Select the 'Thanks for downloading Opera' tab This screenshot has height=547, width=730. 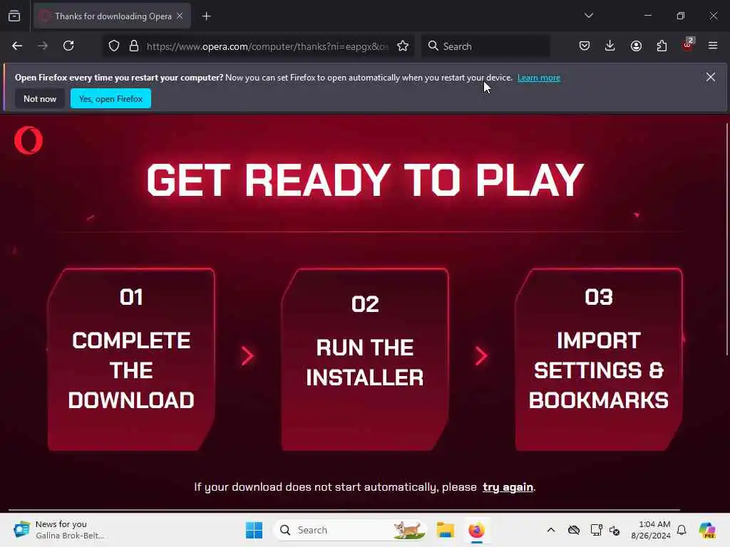pos(112,16)
